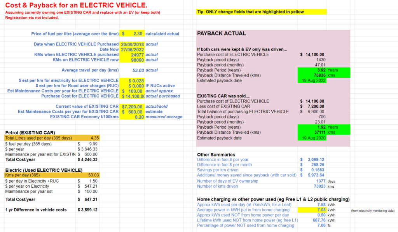Select the 1430 payback days value
This screenshot has height=232, width=398.
point(321,60)
